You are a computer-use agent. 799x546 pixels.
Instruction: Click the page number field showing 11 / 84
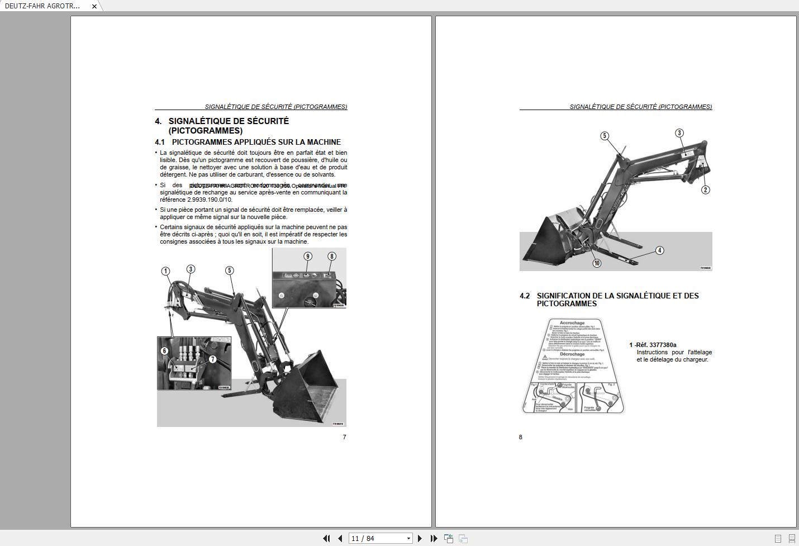click(377, 539)
